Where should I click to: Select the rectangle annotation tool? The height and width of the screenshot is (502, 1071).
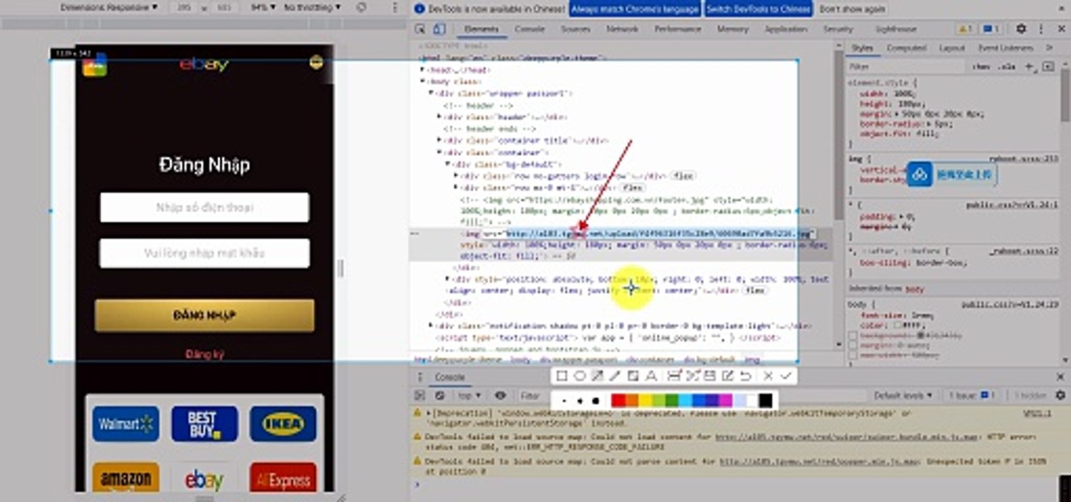click(x=562, y=376)
